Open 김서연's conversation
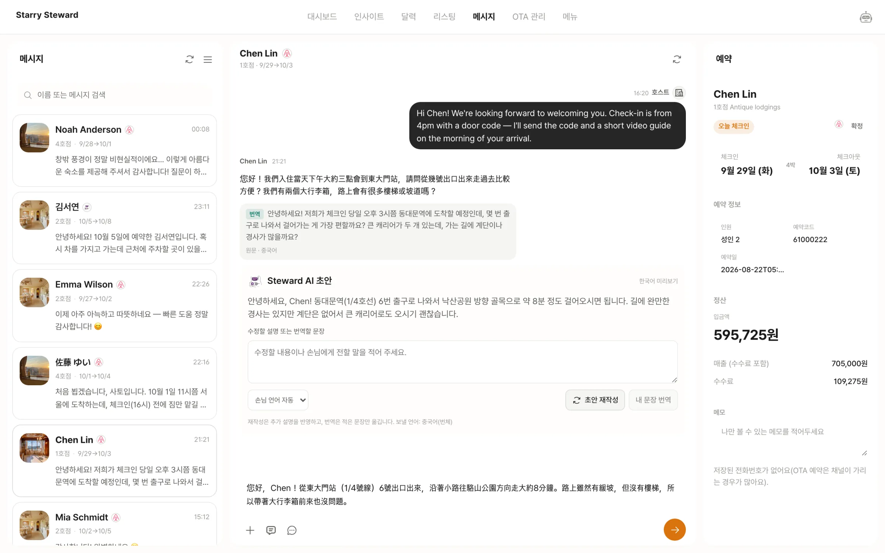885x553 pixels. click(x=115, y=228)
